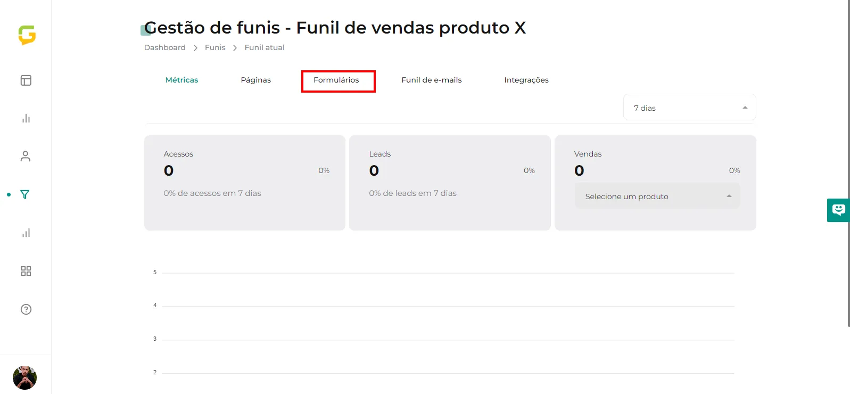
Task: Click the '0% de leads em 7 dias' text
Action: 412,193
